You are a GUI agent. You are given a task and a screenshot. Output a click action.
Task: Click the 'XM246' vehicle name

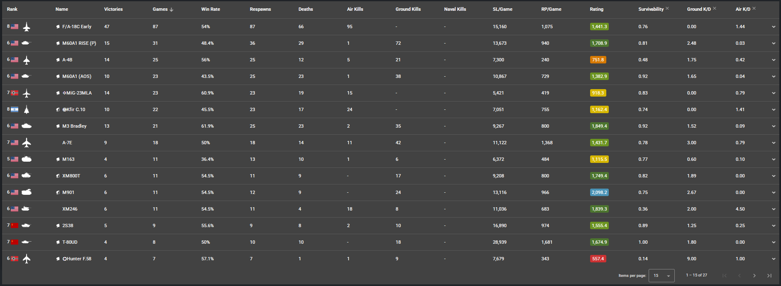[70, 209]
